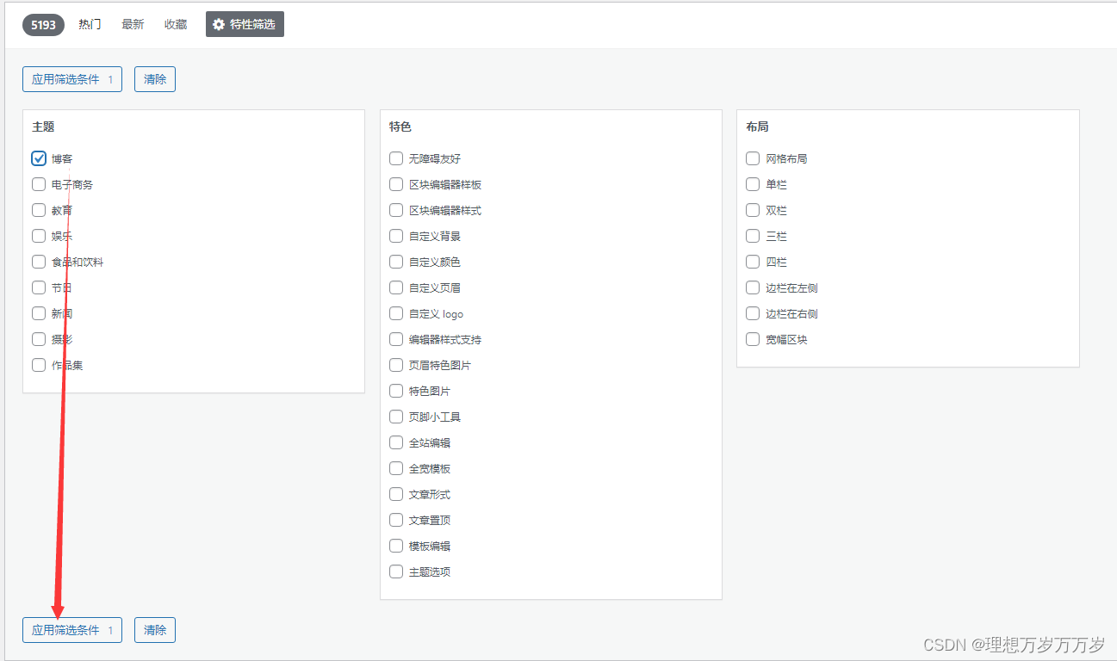Check the 全宽模板 checkbox
This screenshot has height=661, width=1117.
[x=396, y=468]
